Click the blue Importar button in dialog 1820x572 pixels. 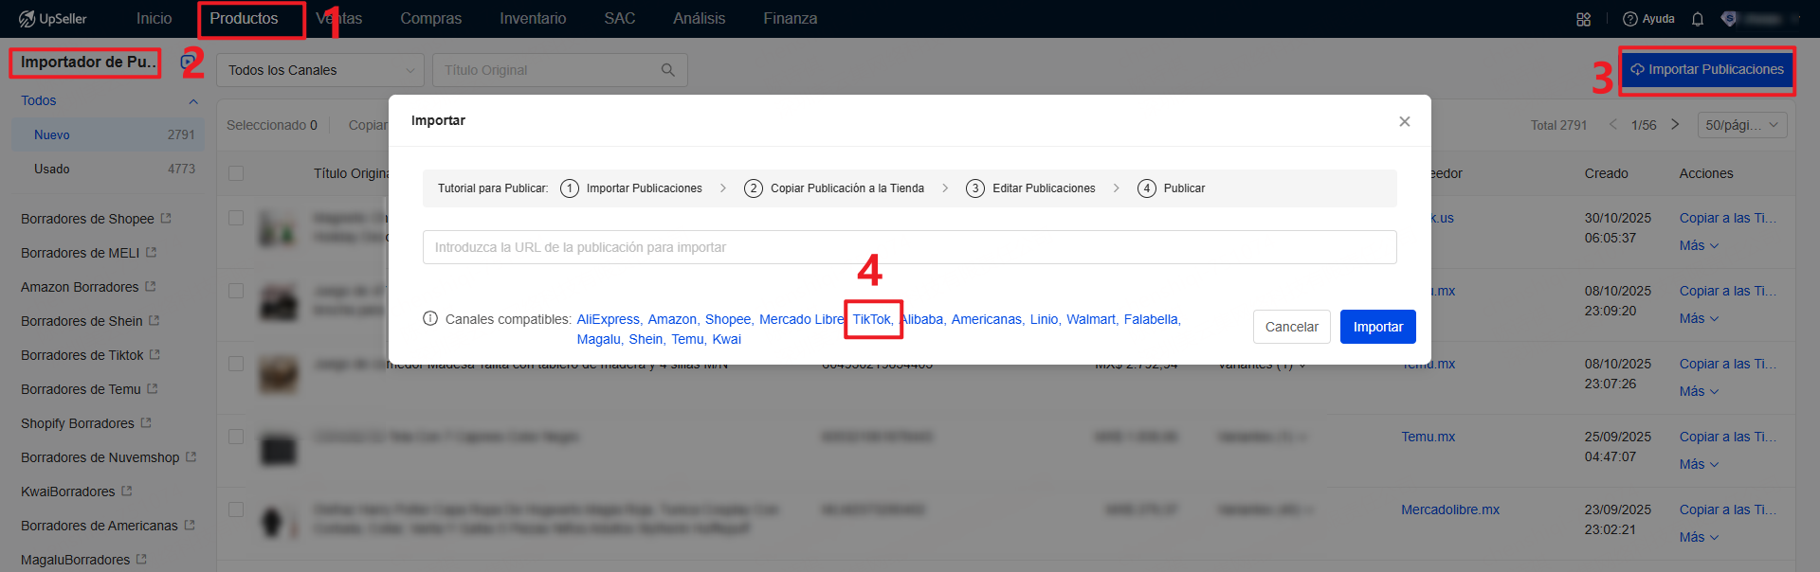(x=1377, y=327)
